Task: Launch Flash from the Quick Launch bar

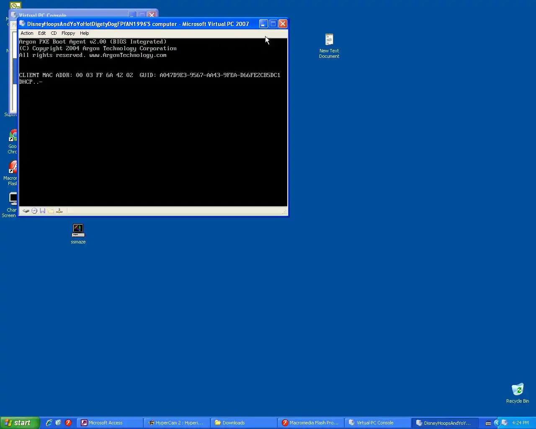Action: coord(68,423)
